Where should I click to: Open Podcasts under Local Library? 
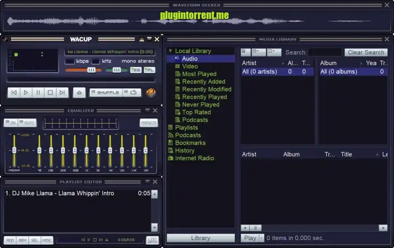195,120
